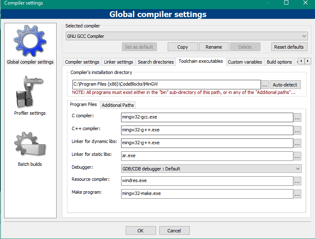Browse for the resource compiler executable
Image resolution: width=315 pixels, height=239 pixels.
(x=297, y=181)
